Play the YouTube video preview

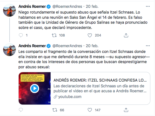click(x=34, y=88)
